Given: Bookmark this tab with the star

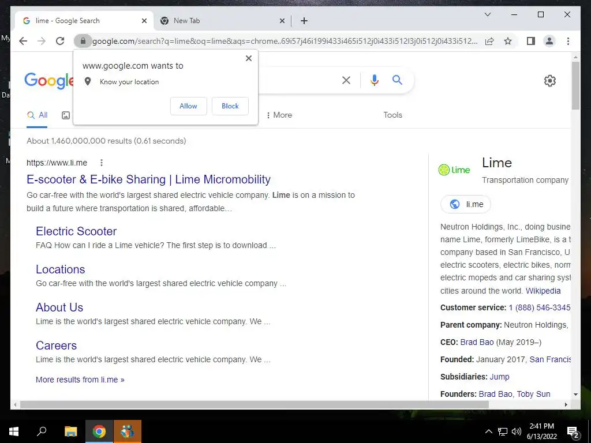Looking at the screenshot, I should [508, 41].
